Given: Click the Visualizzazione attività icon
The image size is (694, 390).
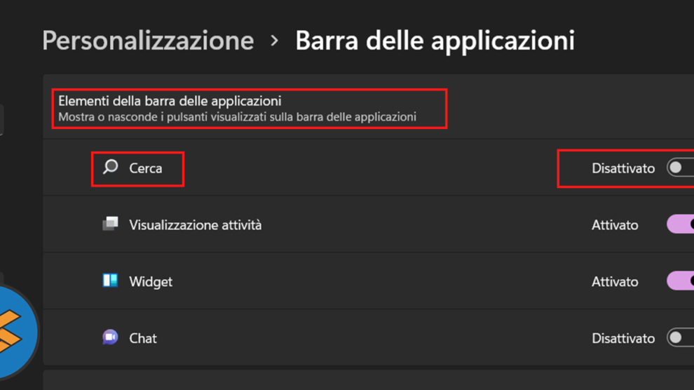Looking at the screenshot, I should (x=110, y=224).
